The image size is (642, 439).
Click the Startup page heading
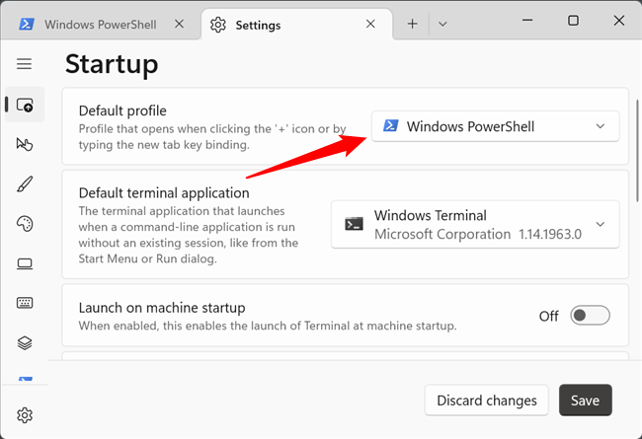(x=112, y=64)
